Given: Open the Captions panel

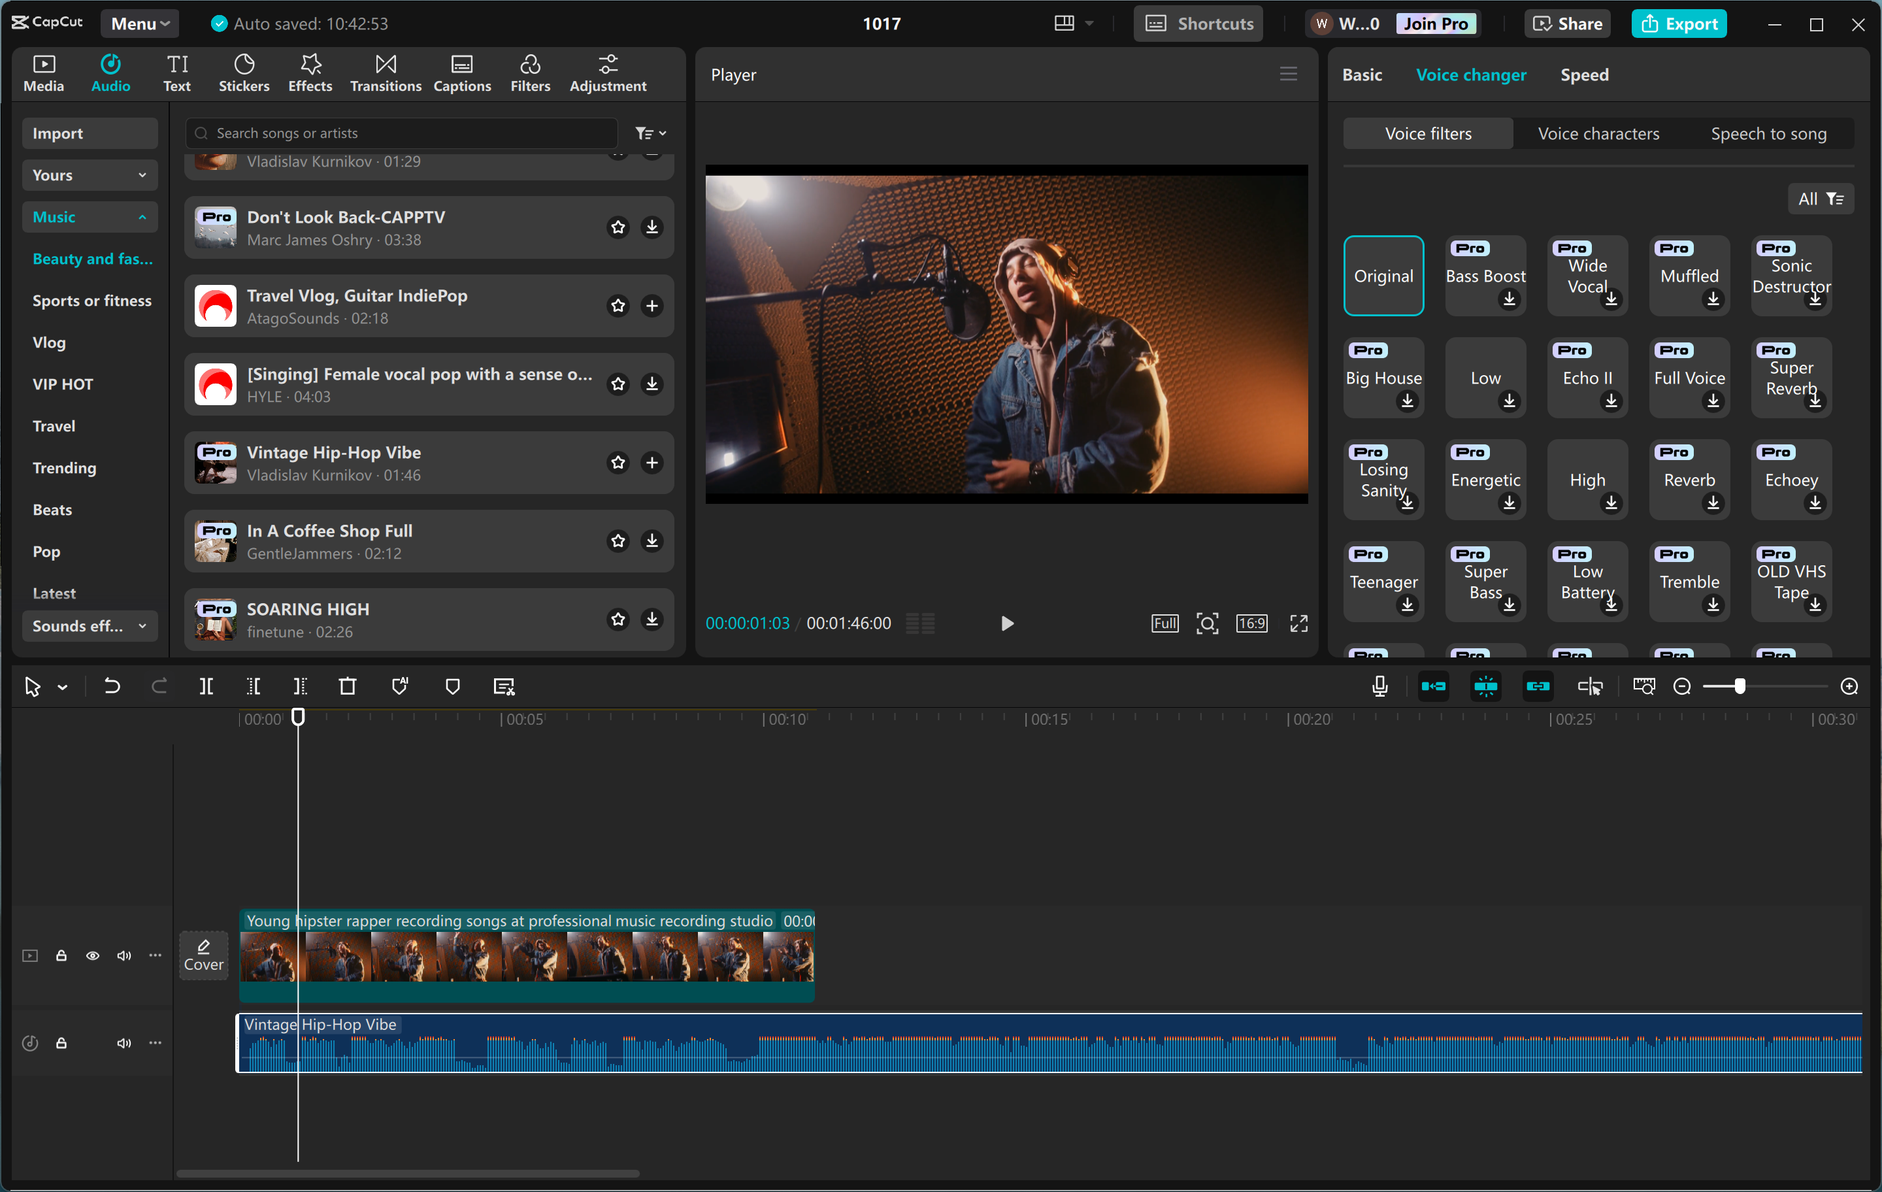Looking at the screenshot, I should click(462, 73).
